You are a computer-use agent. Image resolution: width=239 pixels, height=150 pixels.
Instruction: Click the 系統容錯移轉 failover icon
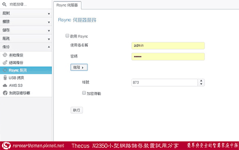(x=5, y=93)
